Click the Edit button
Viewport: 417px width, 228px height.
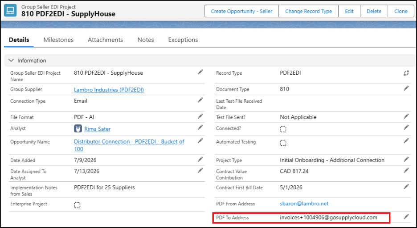pyautogui.click(x=349, y=11)
